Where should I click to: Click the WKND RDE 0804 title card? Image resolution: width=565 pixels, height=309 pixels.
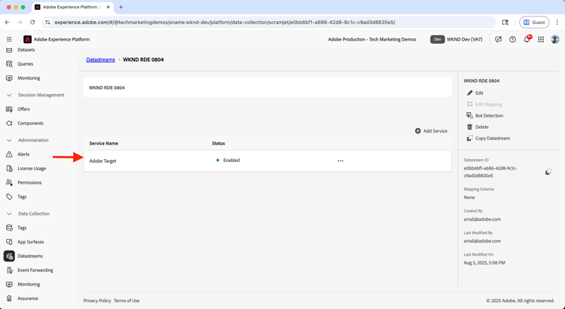[x=267, y=87]
